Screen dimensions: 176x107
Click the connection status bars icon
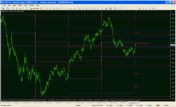click(x=158, y=105)
